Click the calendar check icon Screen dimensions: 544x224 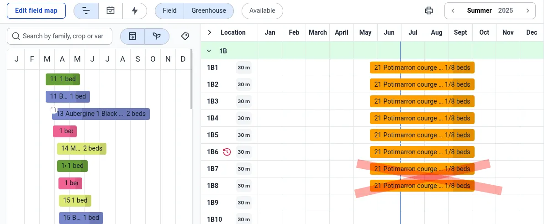pos(110,11)
